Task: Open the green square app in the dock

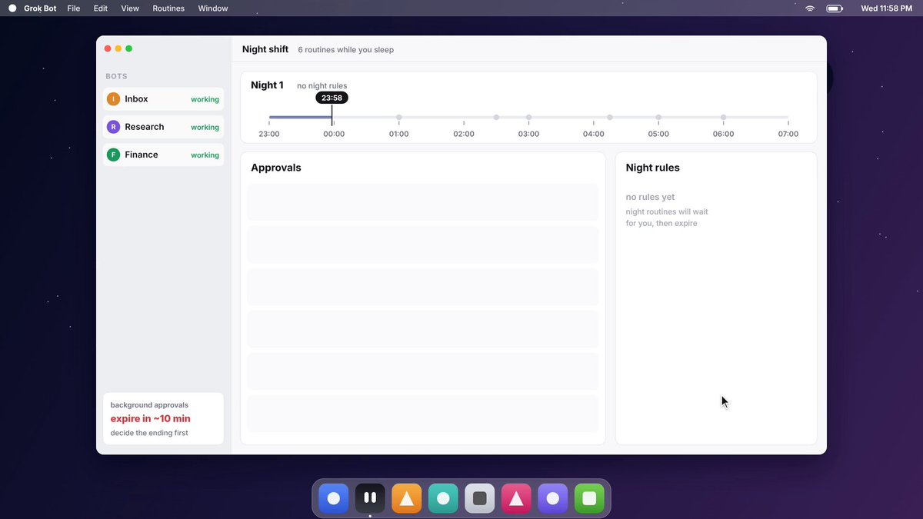Action: 589,498
